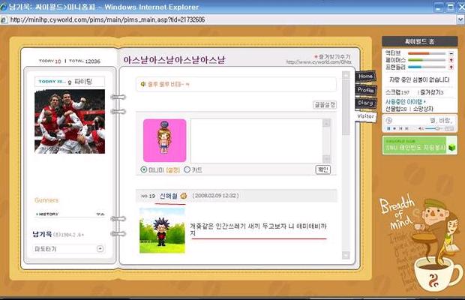
Task: Click the up-arrow icon beside 프렌들리 bar
Action: pyautogui.click(x=451, y=67)
